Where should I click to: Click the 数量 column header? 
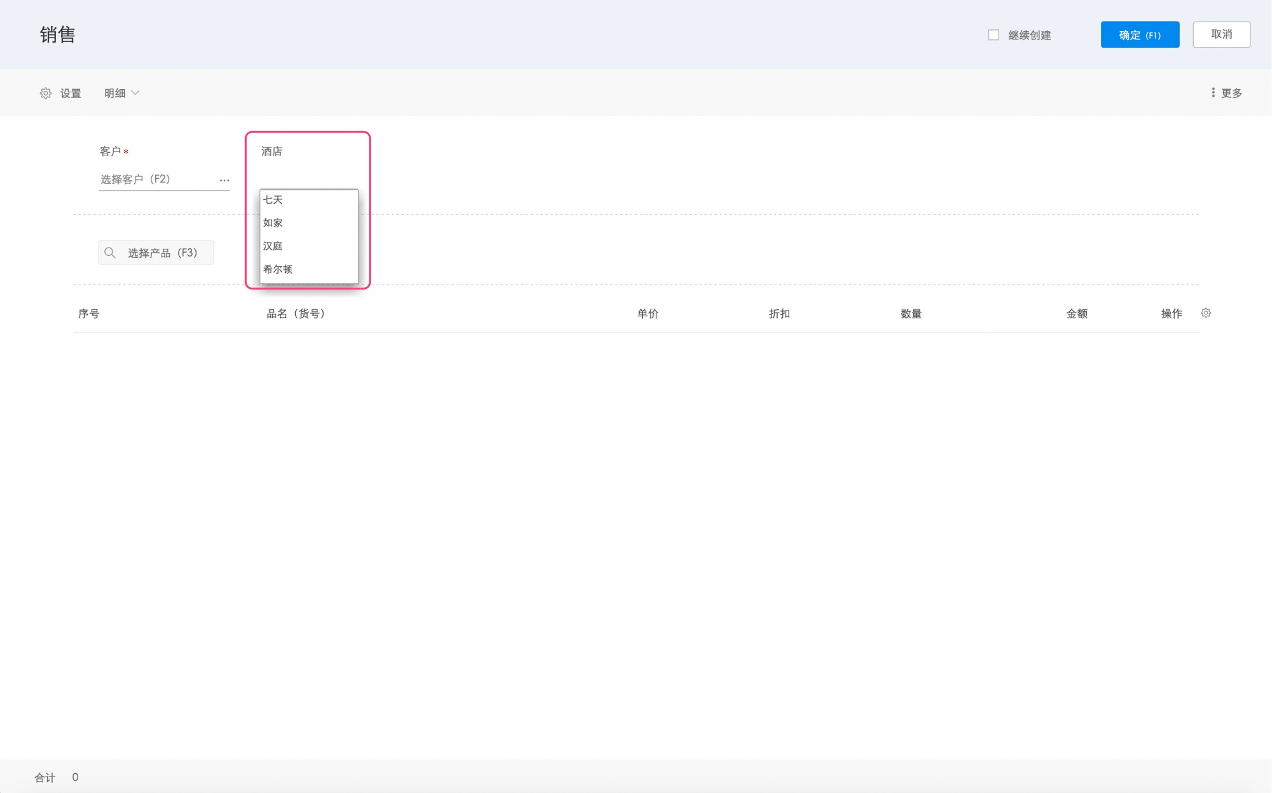pyautogui.click(x=911, y=314)
